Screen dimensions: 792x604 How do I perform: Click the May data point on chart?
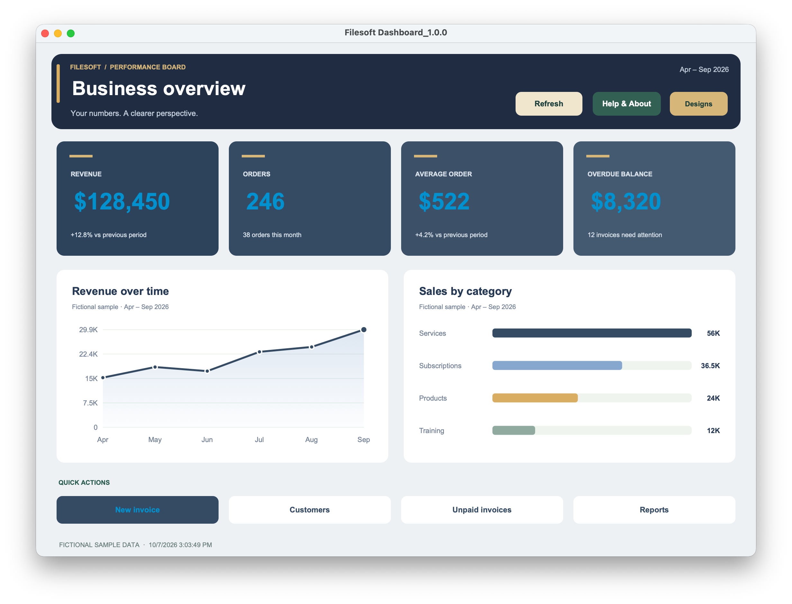[155, 367]
